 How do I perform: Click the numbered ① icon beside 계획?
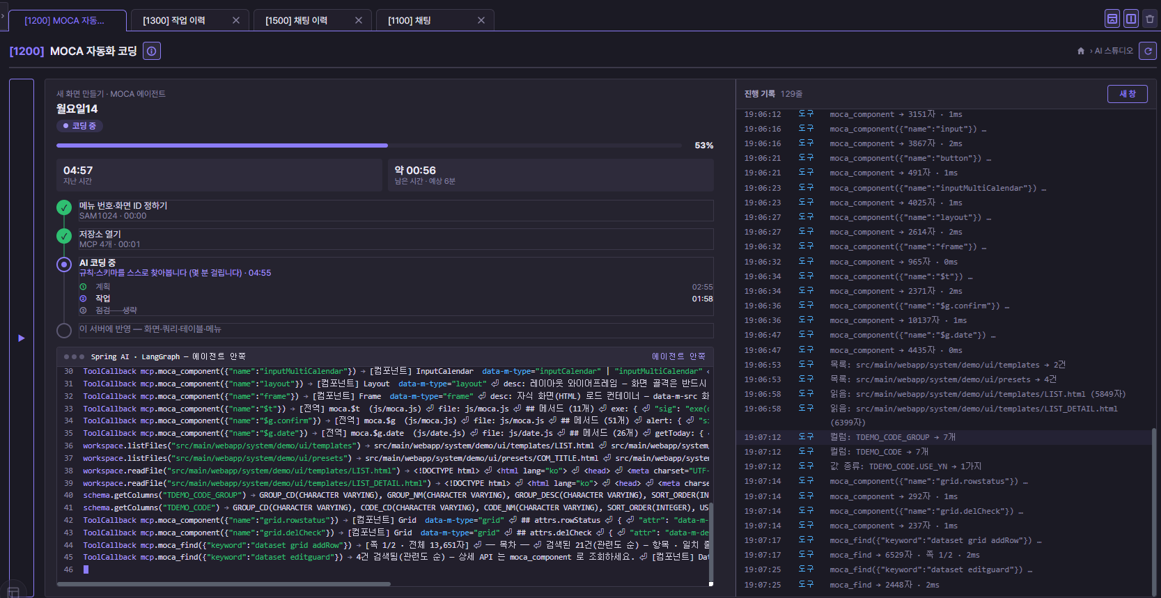[x=83, y=287]
